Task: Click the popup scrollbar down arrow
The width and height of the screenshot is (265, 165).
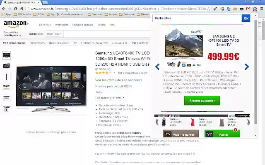Action: point(256,135)
